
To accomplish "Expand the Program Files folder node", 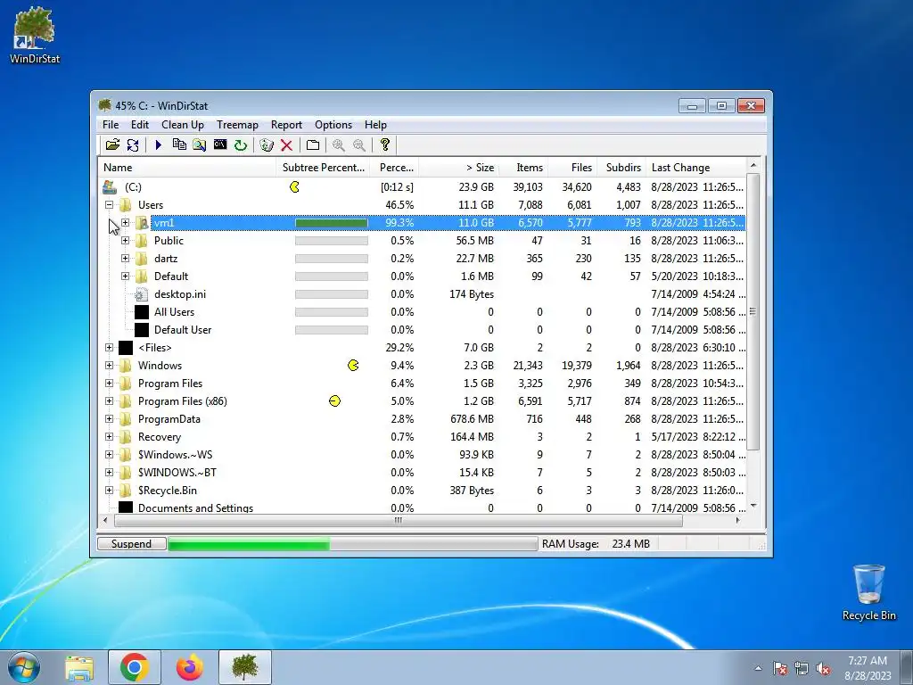I will pyautogui.click(x=109, y=384).
